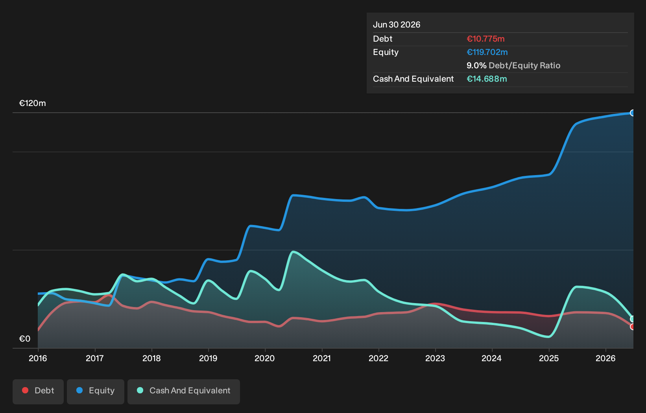
Task: Click the 2026 x-axis label
Action: click(605, 358)
